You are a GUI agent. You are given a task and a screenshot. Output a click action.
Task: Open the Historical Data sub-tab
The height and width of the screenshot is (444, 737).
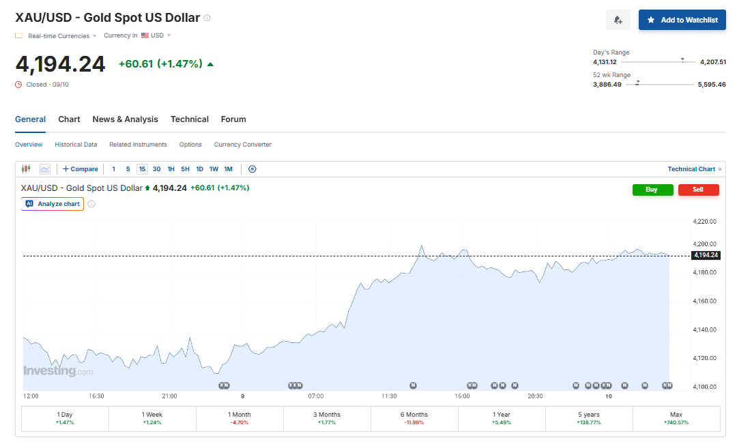click(76, 145)
